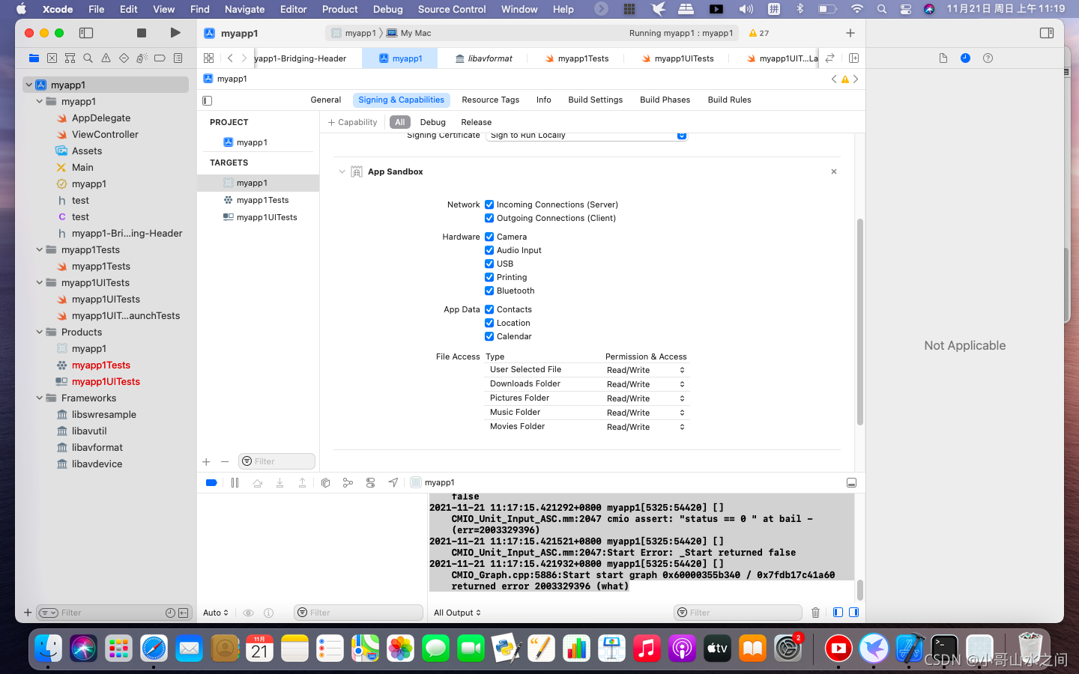
Task: Click simulate location arrow icon
Action: click(393, 483)
